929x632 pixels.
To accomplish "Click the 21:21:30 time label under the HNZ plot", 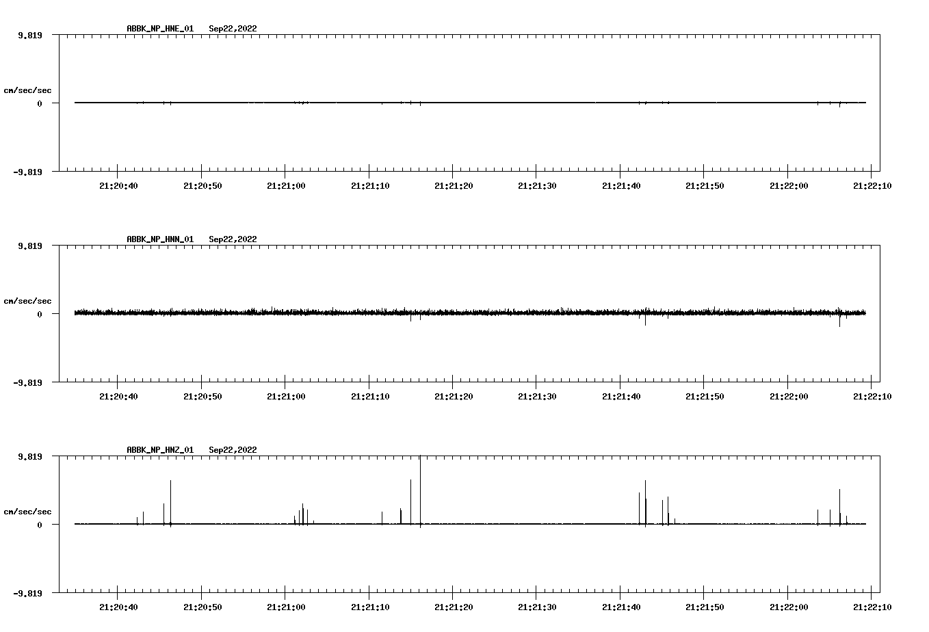I will [537, 607].
